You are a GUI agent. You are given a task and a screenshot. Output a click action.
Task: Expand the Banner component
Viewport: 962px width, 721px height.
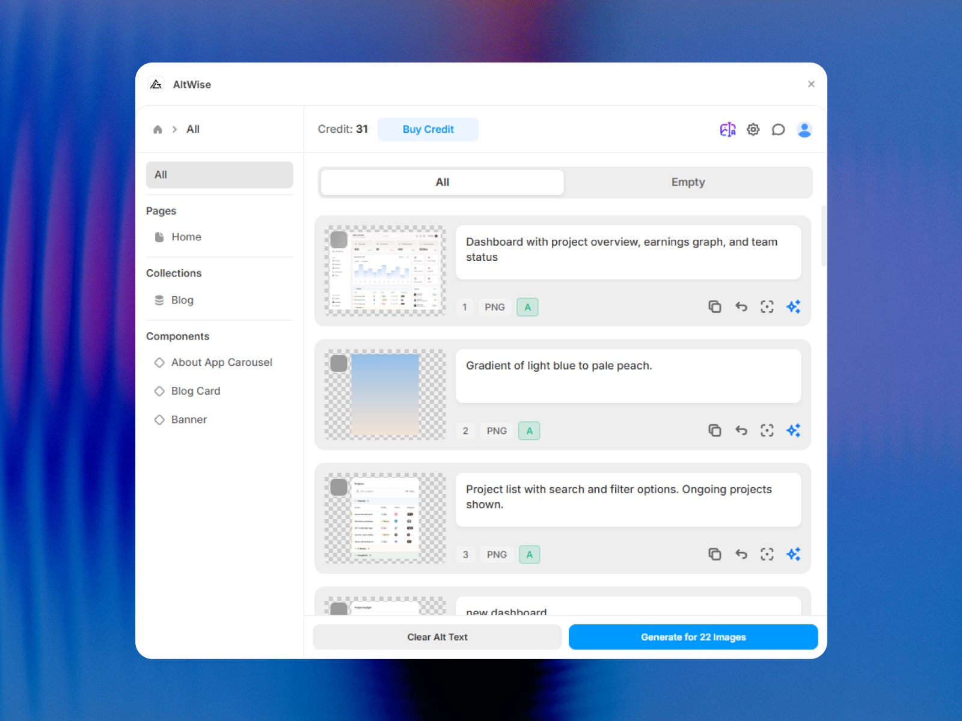click(x=189, y=419)
